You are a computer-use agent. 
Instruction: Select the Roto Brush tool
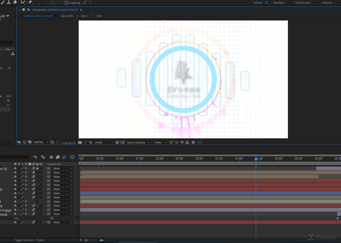tap(22, 2)
